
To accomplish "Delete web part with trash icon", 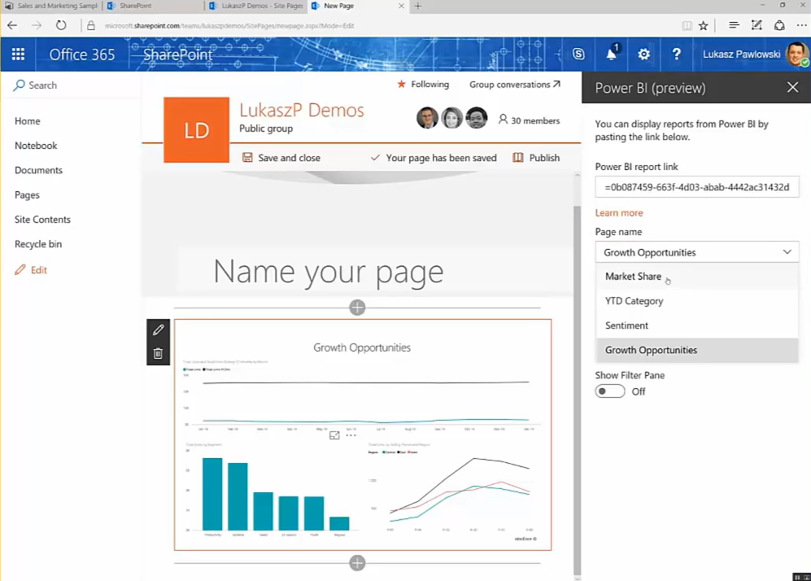I will point(158,353).
